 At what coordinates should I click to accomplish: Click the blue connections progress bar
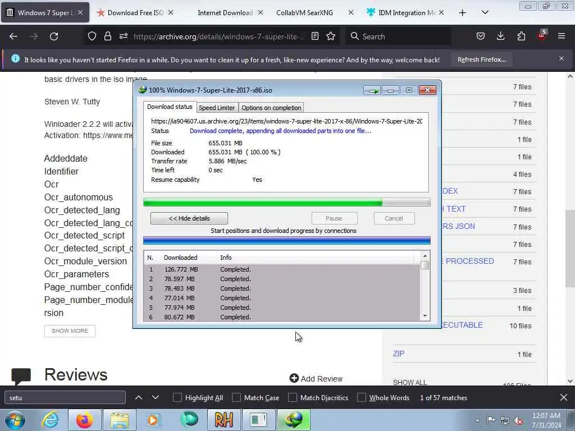tap(287, 240)
